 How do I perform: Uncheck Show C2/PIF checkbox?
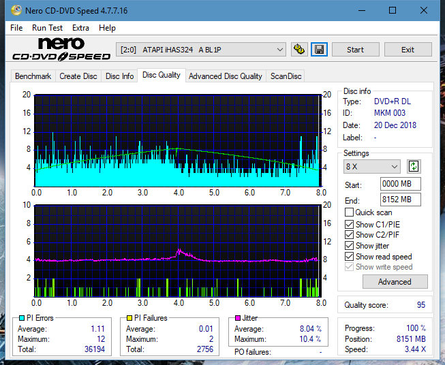[x=349, y=235]
